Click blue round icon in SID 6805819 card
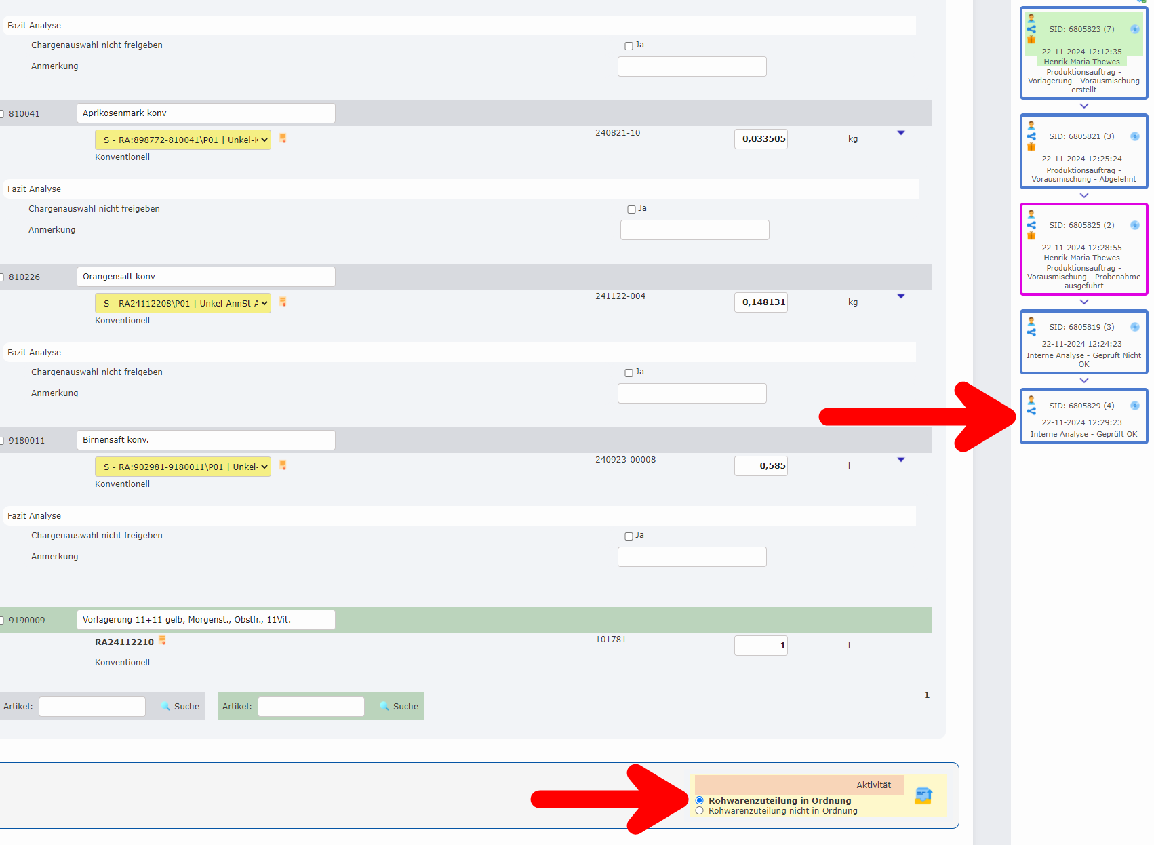The image size is (1154, 845). pos(1134,327)
